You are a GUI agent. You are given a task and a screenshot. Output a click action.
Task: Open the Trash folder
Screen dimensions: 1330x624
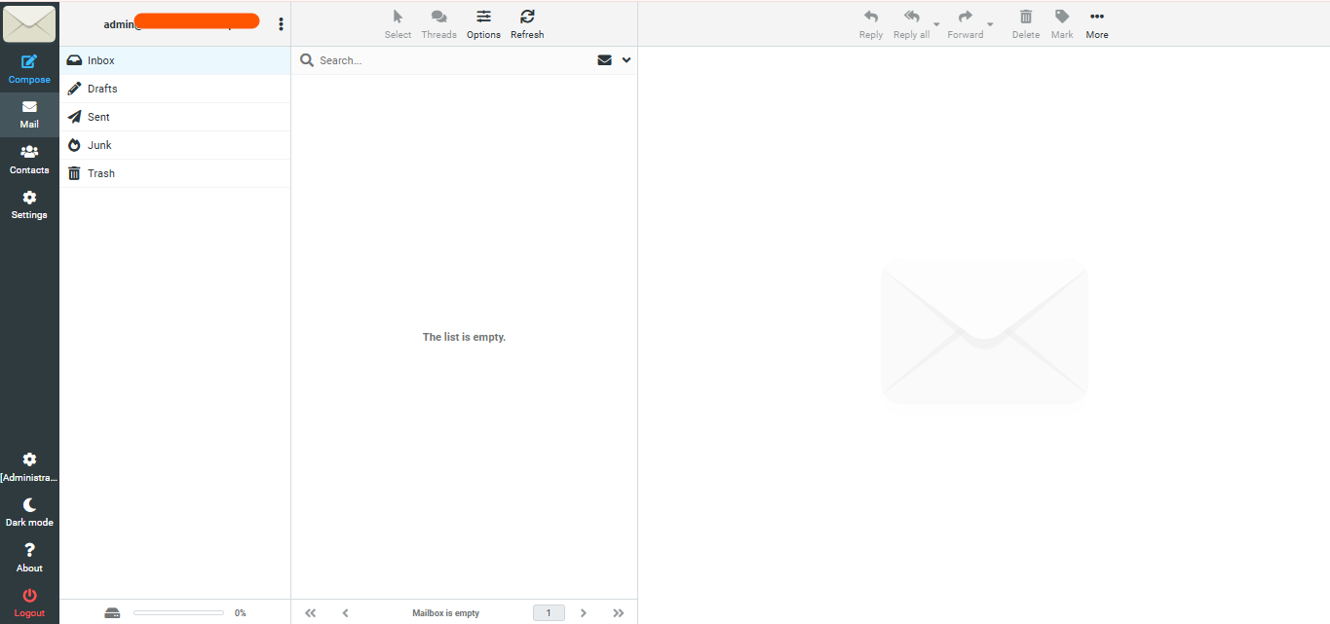[175, 173]
